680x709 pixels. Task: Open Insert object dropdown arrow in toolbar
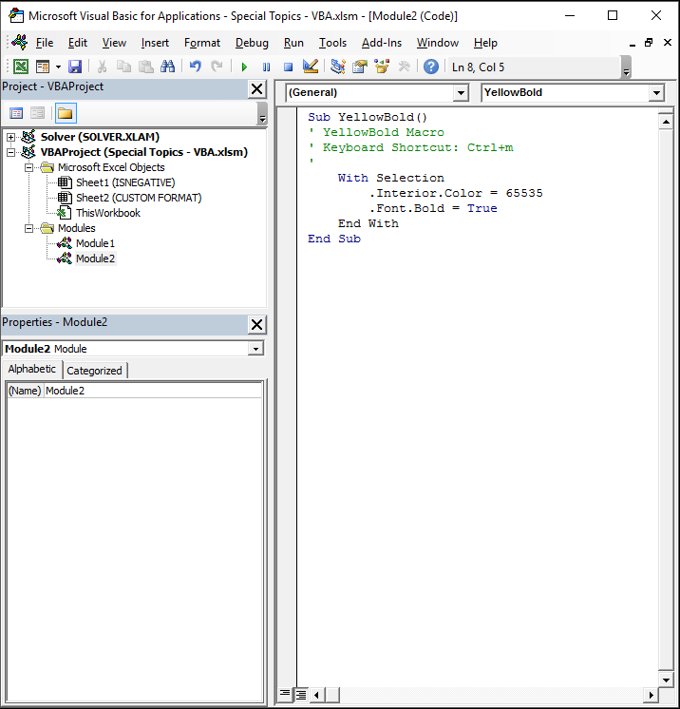point(58,67)
